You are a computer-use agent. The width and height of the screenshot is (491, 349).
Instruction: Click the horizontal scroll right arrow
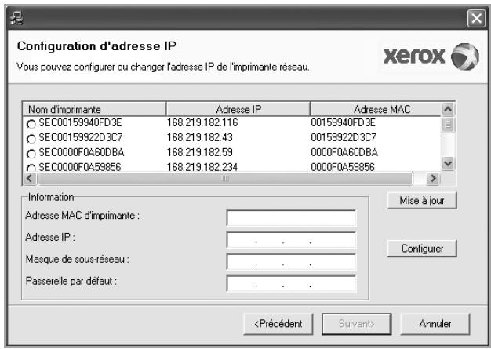point(433,178)
